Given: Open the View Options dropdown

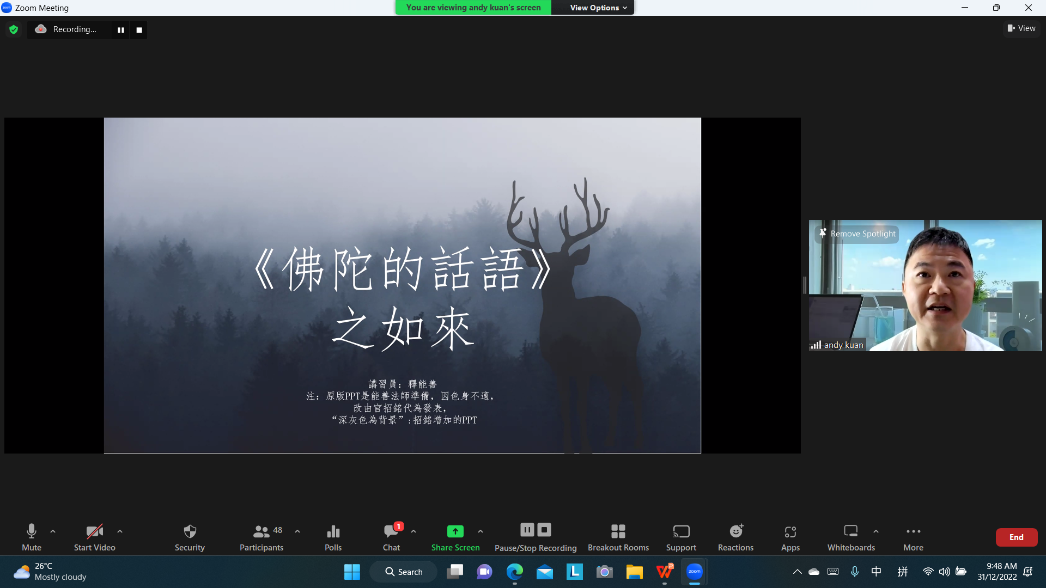Looking at the screenshot, I should [x=598, y=8].
